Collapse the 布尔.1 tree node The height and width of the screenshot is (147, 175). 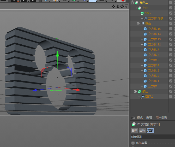coord(132,3)
